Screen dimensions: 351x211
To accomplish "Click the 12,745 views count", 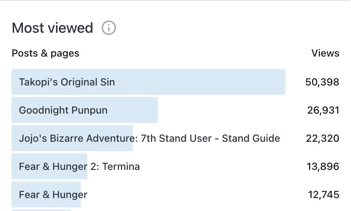I will (323, 194).
